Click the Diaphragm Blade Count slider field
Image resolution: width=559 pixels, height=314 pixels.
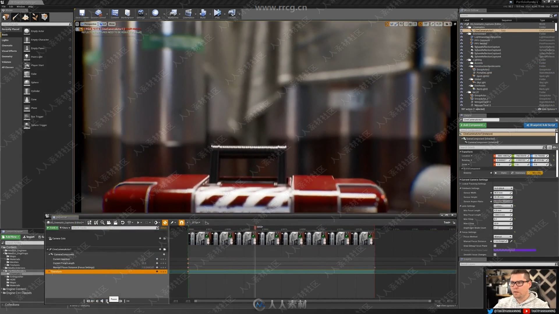pos(503,228)
